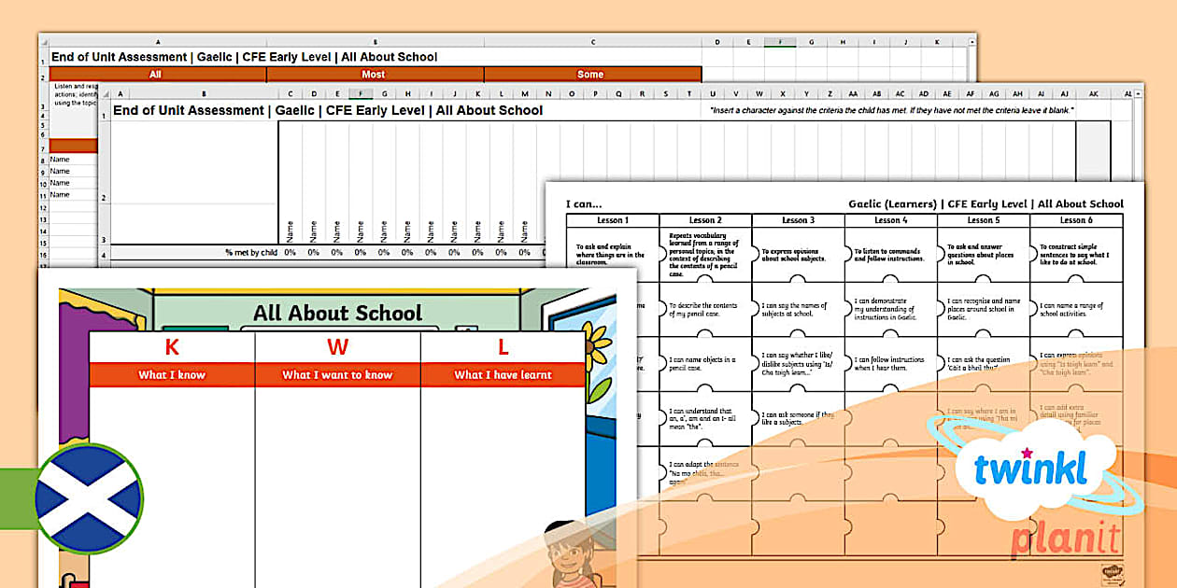Click the '% met by child' row label

point(250,252)
